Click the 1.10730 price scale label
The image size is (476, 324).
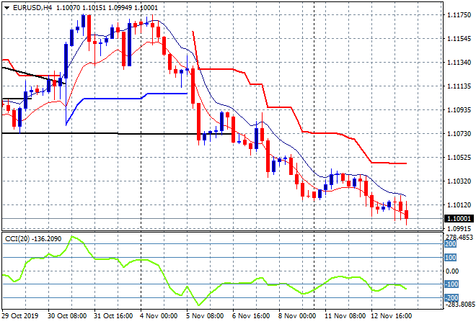coord(459,134)
